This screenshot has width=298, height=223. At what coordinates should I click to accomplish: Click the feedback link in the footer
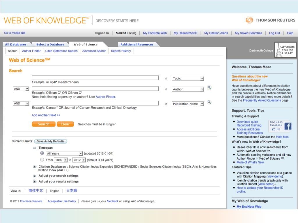pos(113,201)
